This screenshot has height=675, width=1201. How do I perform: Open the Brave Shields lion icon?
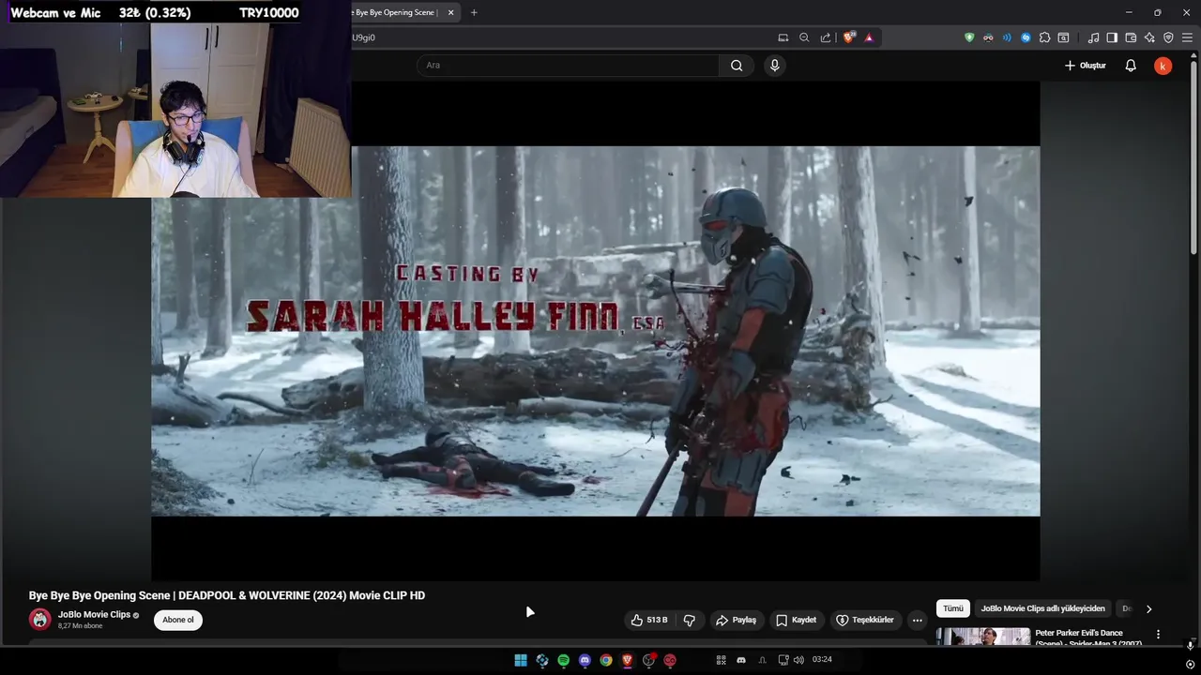pyautogui.click(x=849, y=37)
